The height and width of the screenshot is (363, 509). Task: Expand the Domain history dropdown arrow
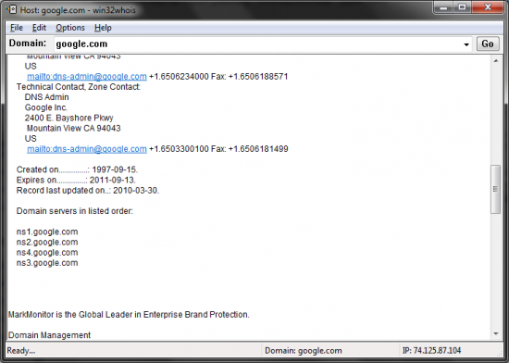[466, 44]
